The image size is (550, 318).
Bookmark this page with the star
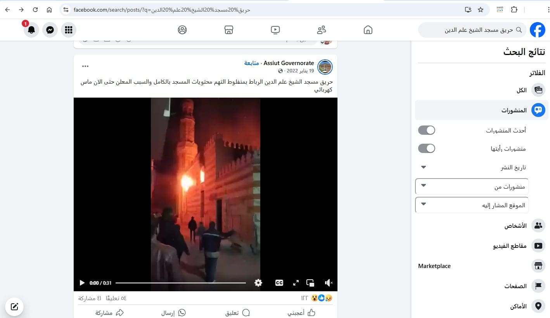481,10
